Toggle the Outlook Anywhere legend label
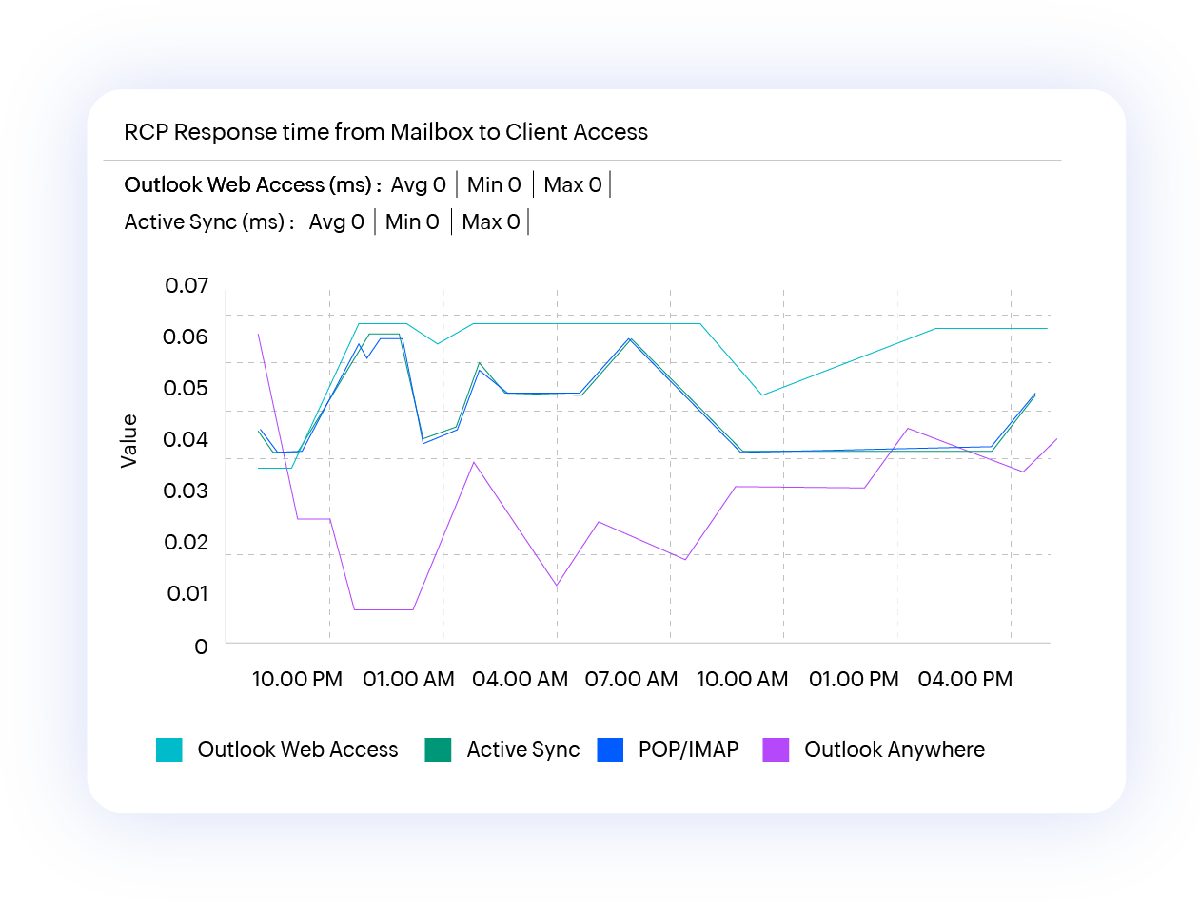 [894, 750]
